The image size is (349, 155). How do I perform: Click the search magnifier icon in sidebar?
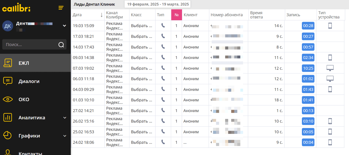tap(61, 45)
